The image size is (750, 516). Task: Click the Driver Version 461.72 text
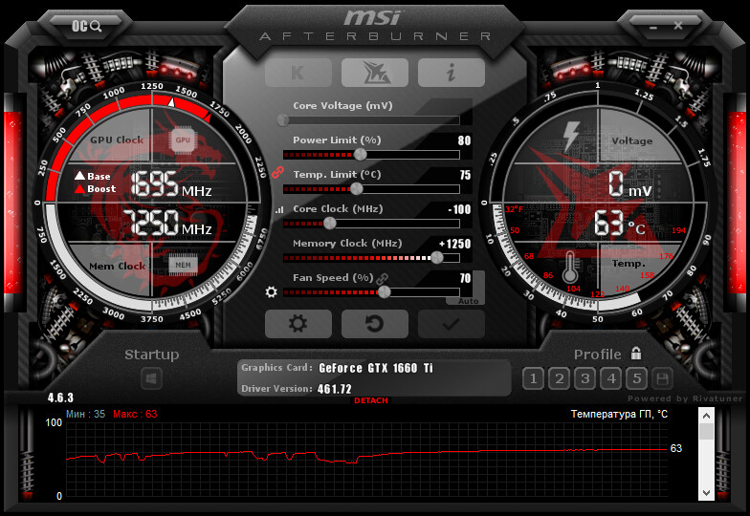pyautogui.click(x=335, y=389)
